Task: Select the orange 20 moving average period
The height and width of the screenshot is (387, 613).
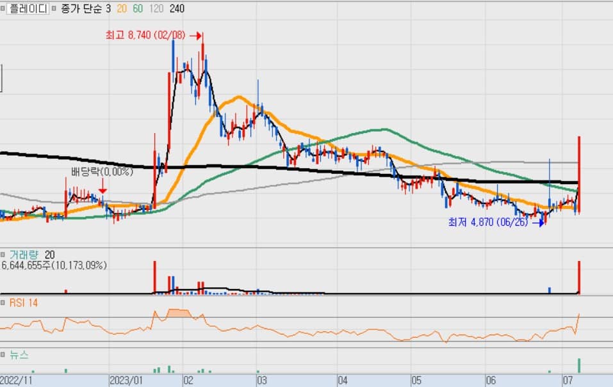Action: pyautogui.click(x=122, y=8)
